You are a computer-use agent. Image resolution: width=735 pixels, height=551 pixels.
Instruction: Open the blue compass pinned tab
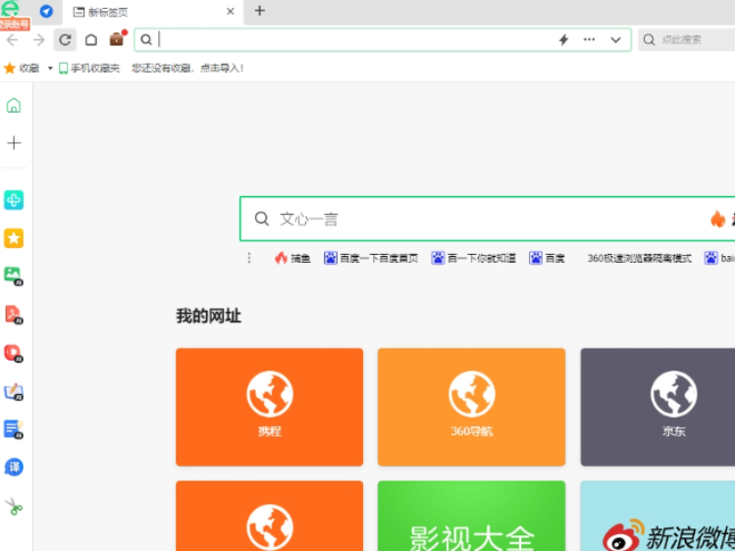[46, 11]
